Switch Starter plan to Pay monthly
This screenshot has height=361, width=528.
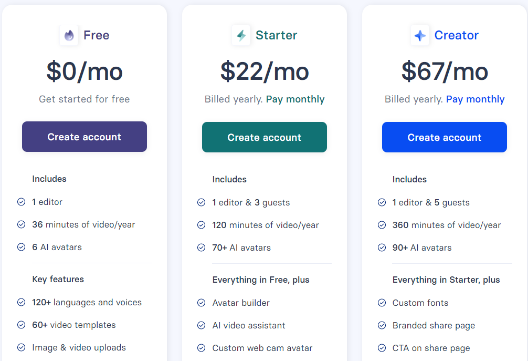click(x=295, y=99)
